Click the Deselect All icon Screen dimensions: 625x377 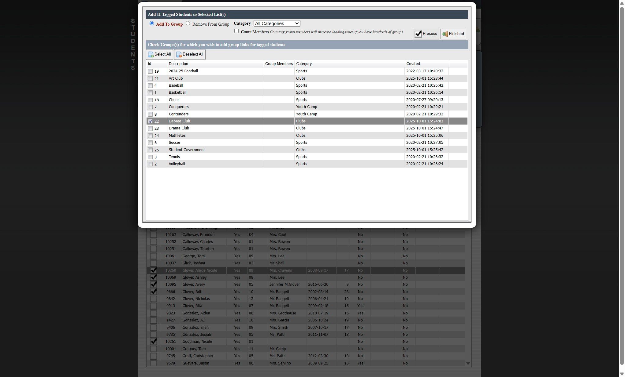tap(179, 55)
